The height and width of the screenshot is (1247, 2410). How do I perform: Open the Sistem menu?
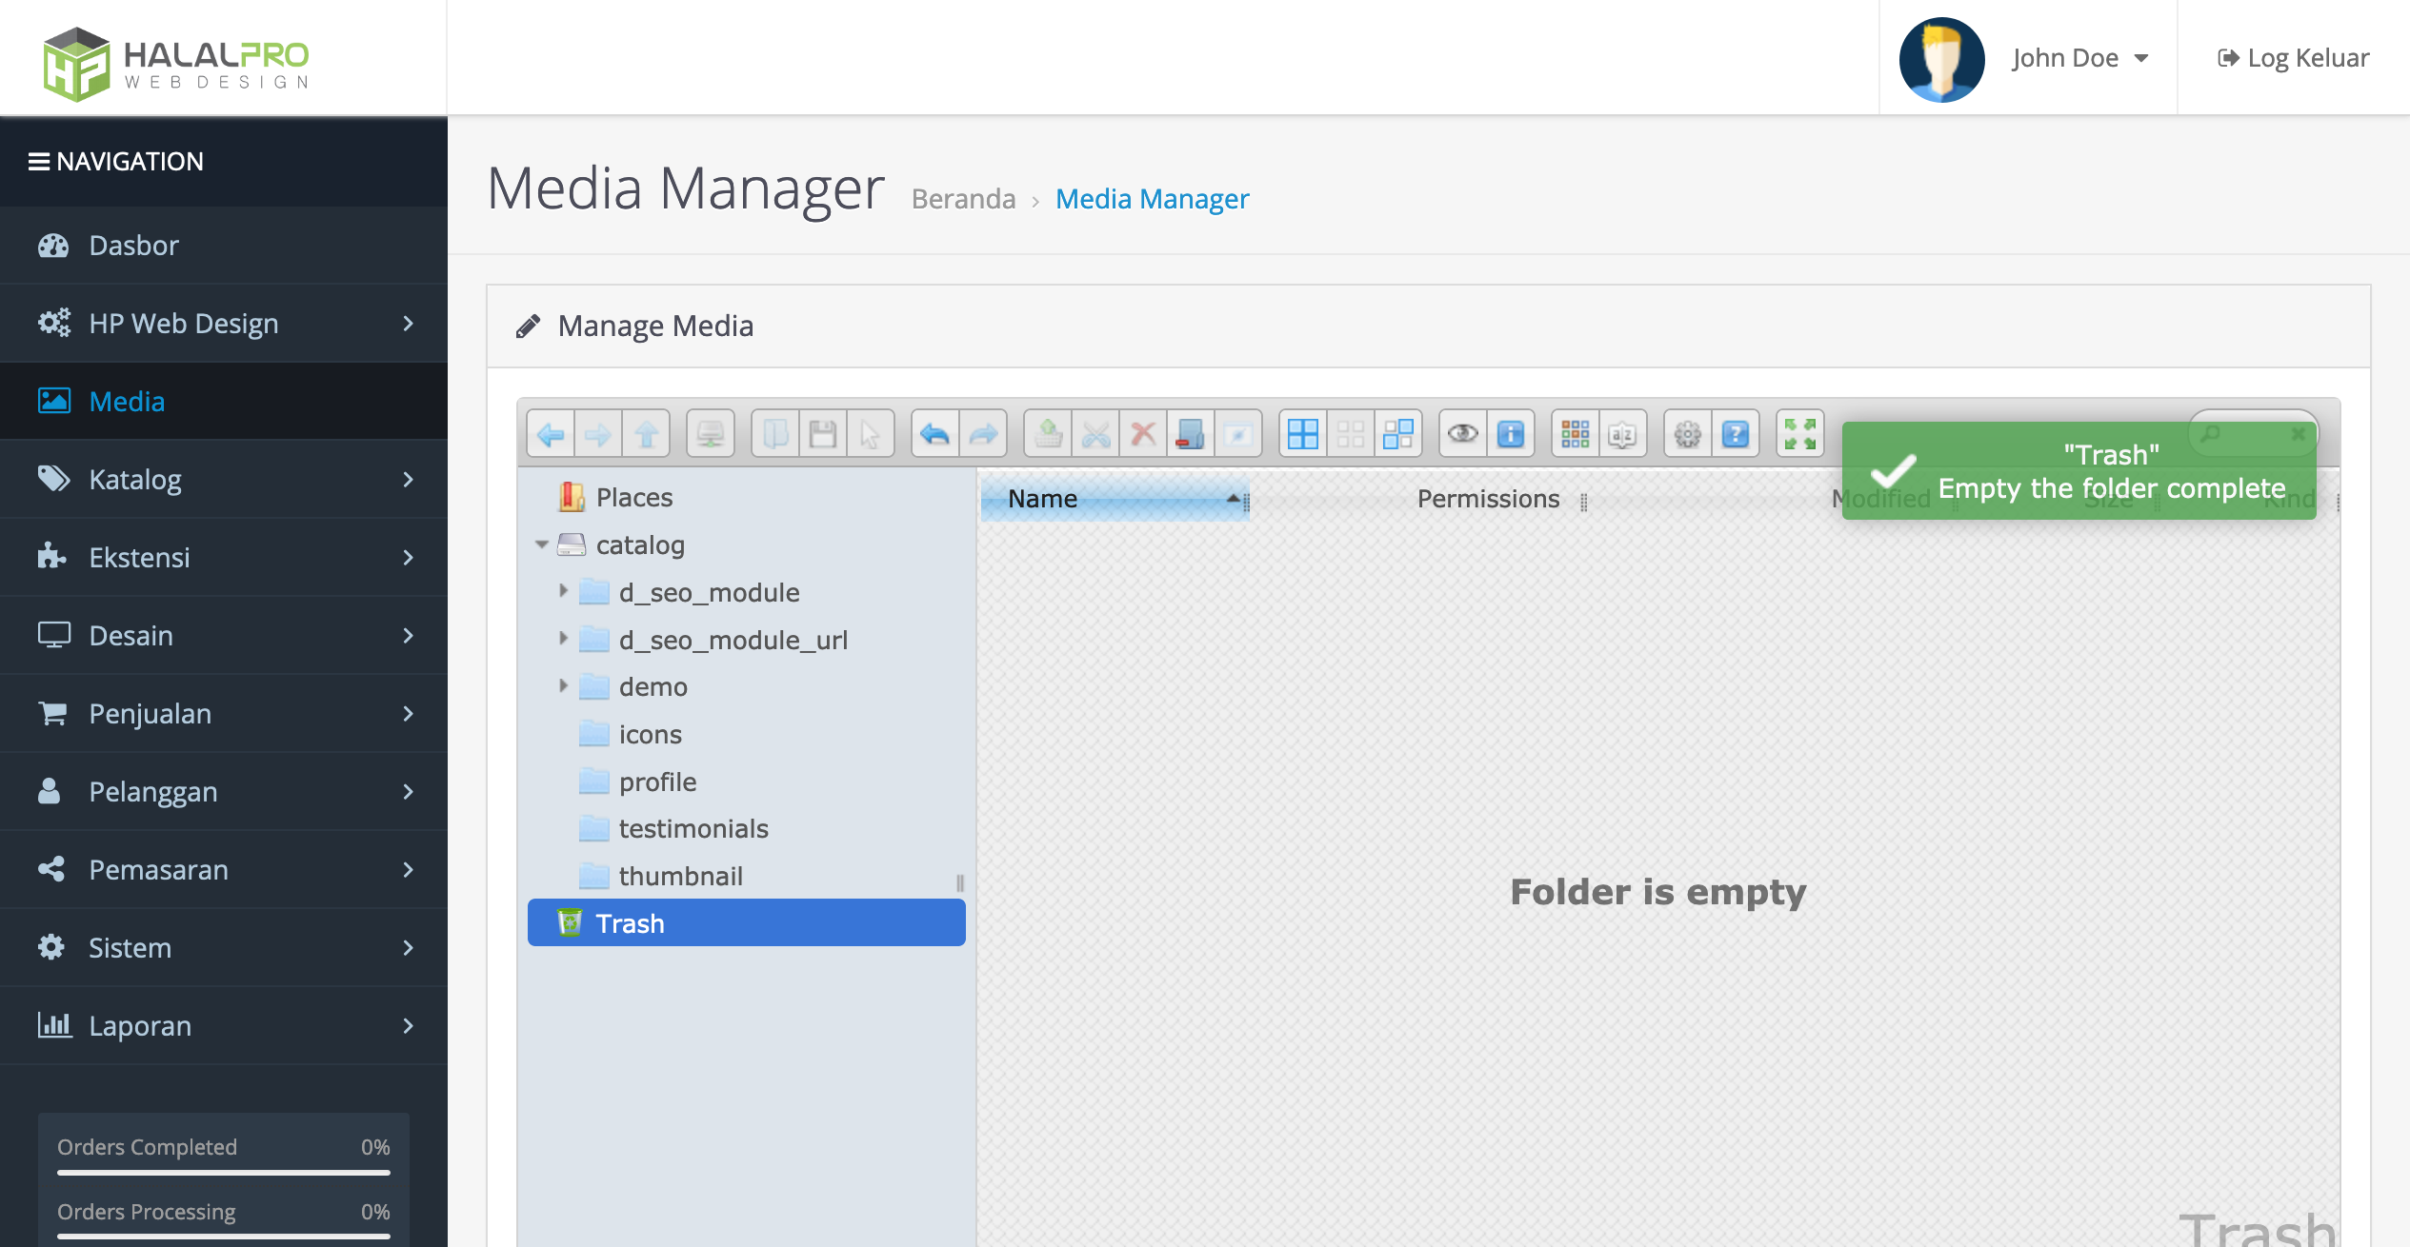pos(224,948)
